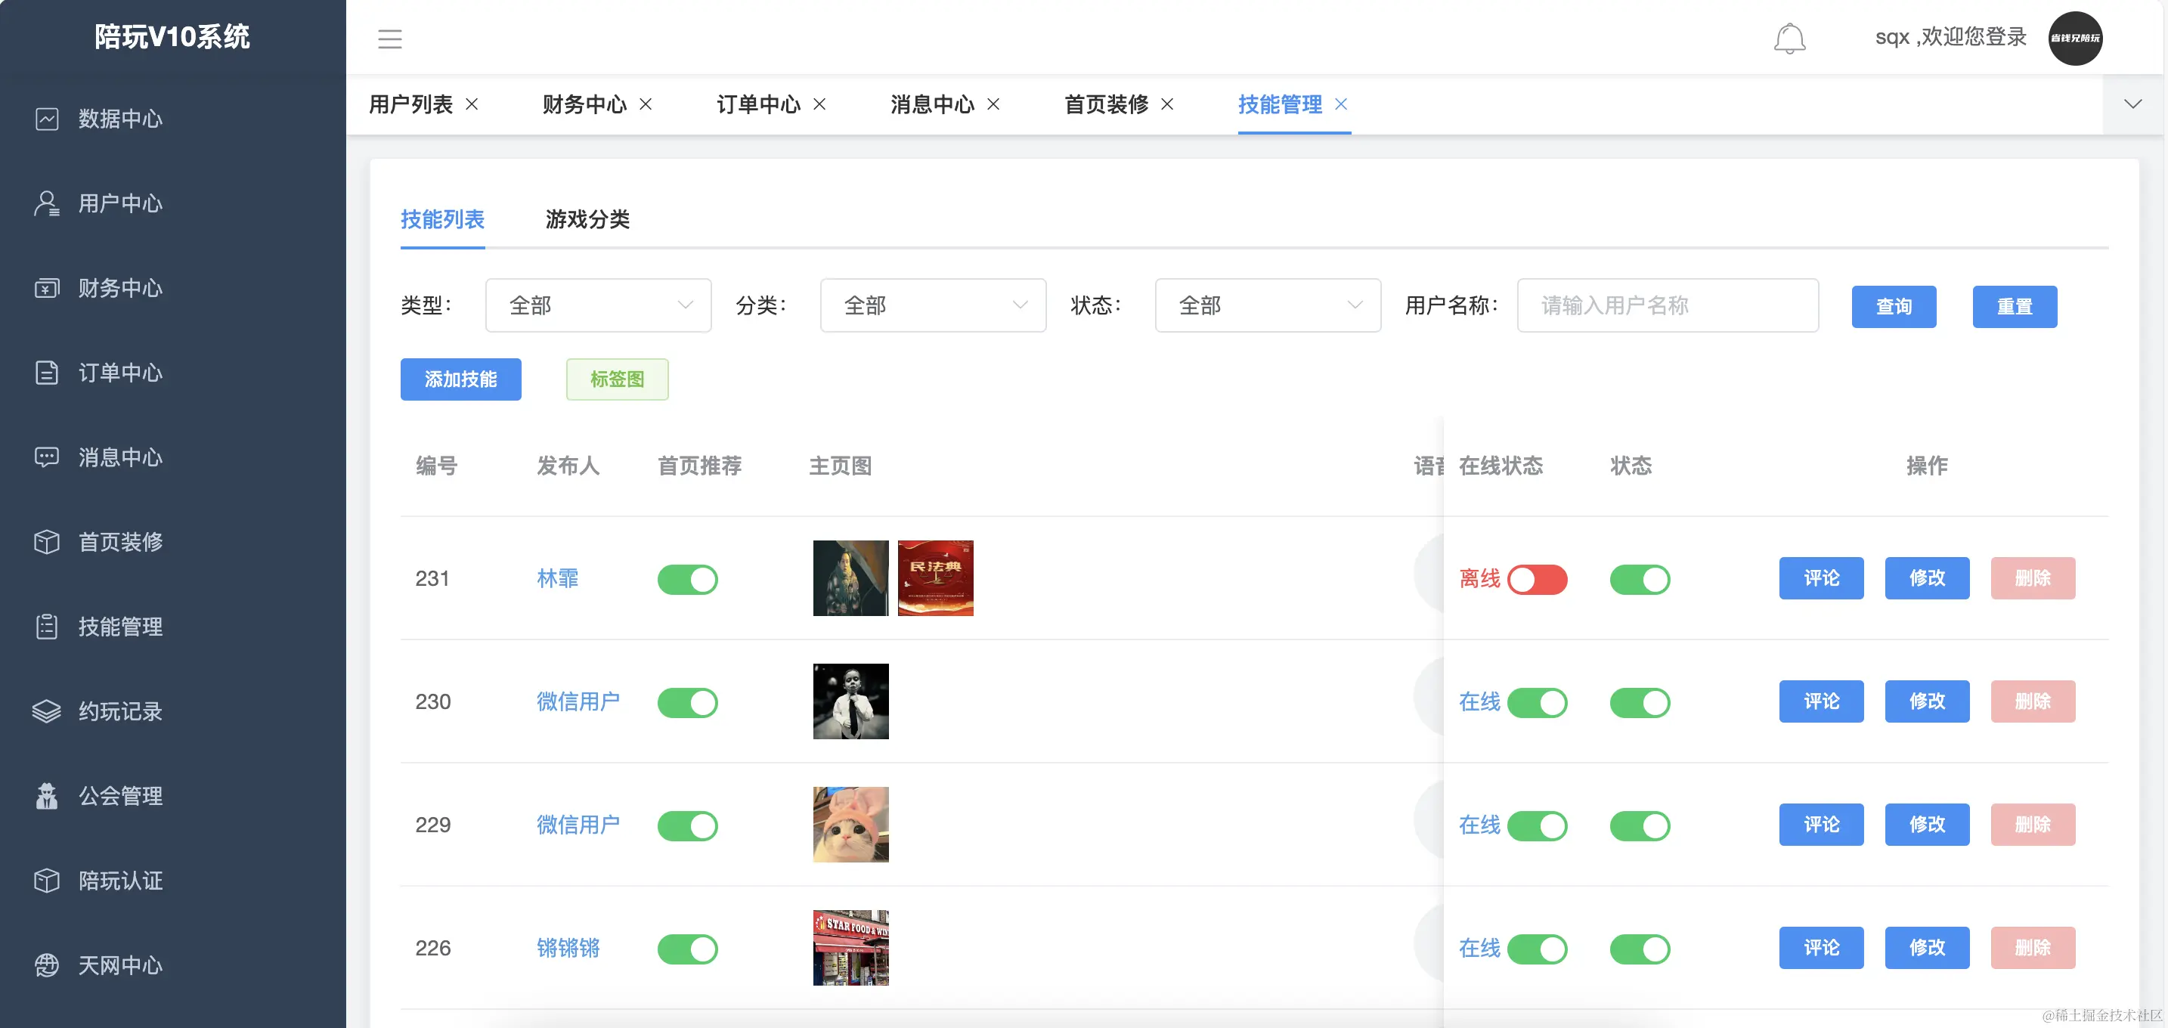
Task: Open the 类型 dropdown
Action: pyautogui.click(x=597, y=305)
